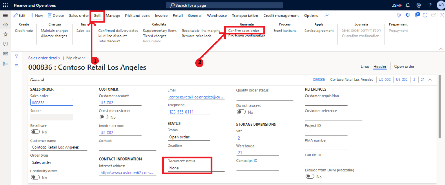This screenshot has height=185, width=445.
Task: Open the settings gear icon
Action: [x=419, y=5]
